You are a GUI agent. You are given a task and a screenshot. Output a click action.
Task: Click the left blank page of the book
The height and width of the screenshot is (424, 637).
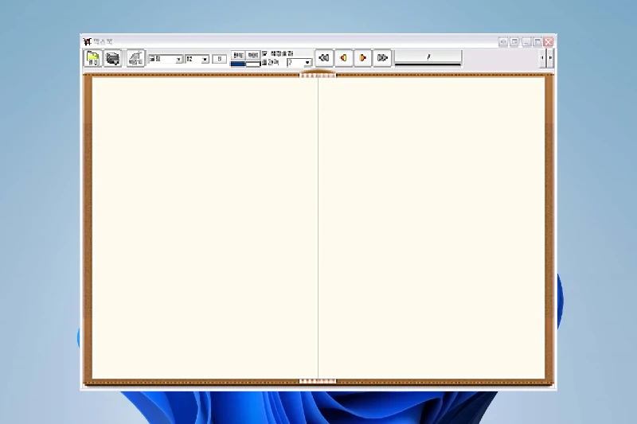pyautogui.click(x=205, y=228)
